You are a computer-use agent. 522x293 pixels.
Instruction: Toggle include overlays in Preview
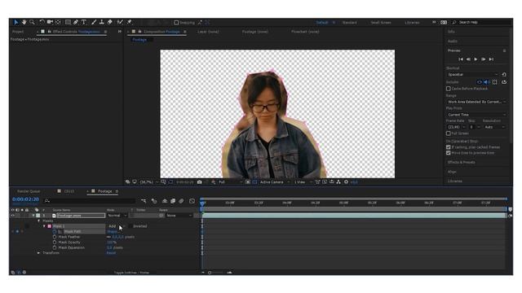click(x=495, y=82)
